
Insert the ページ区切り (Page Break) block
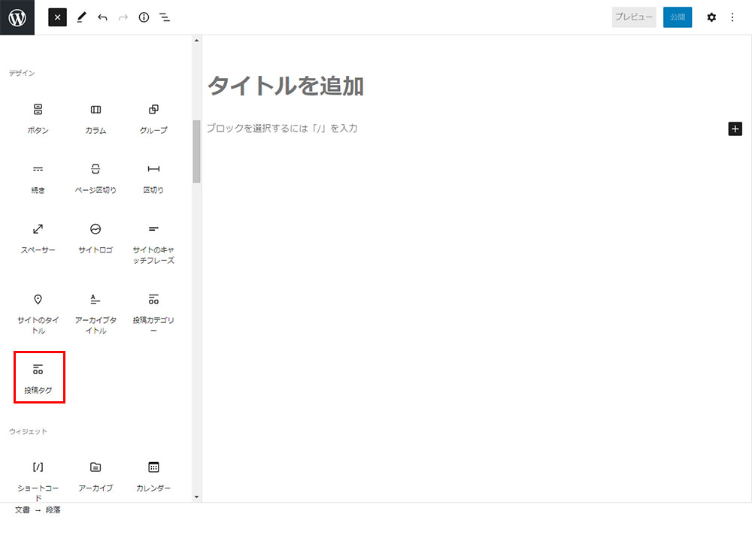(x=96, y=178)
